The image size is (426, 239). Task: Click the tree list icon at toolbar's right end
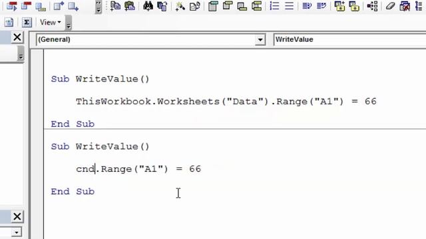(x=419, y=6)
